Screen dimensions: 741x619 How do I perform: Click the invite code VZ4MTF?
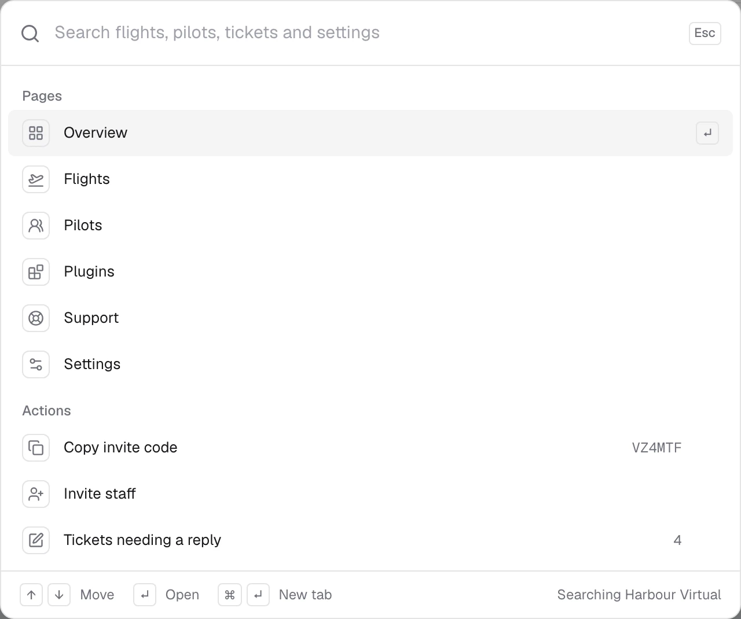[x=656, y=448]
